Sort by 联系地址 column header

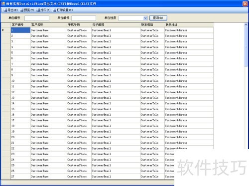[x=189, y=25]
